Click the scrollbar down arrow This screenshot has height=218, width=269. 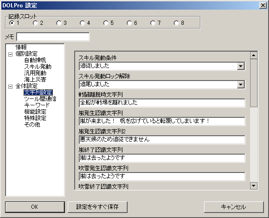tap(254, 186)
